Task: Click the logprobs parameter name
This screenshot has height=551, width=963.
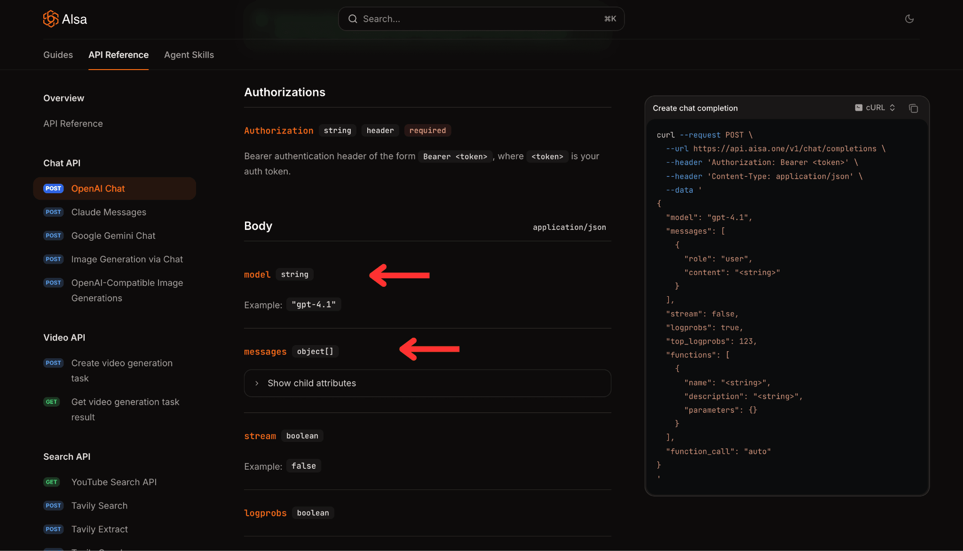Action: pos(265,513)
